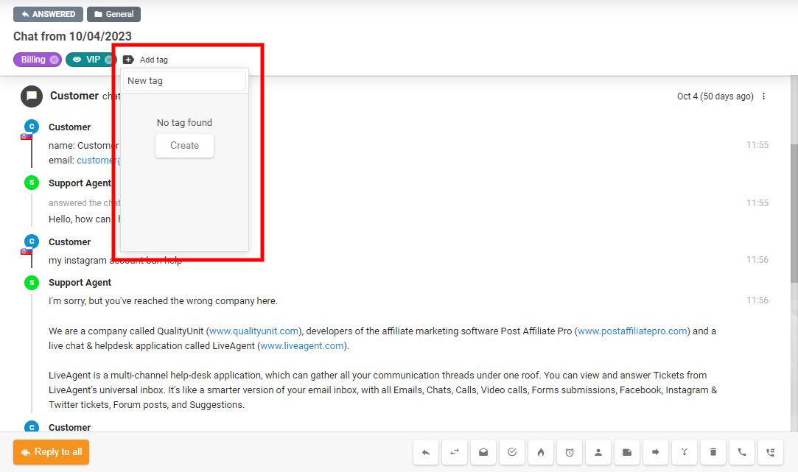Open the General department label
Screen dimensions: 798x472
tap(113, 13)
